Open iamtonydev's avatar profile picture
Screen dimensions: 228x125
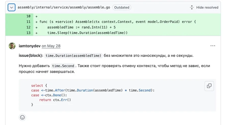pos(12,46)
